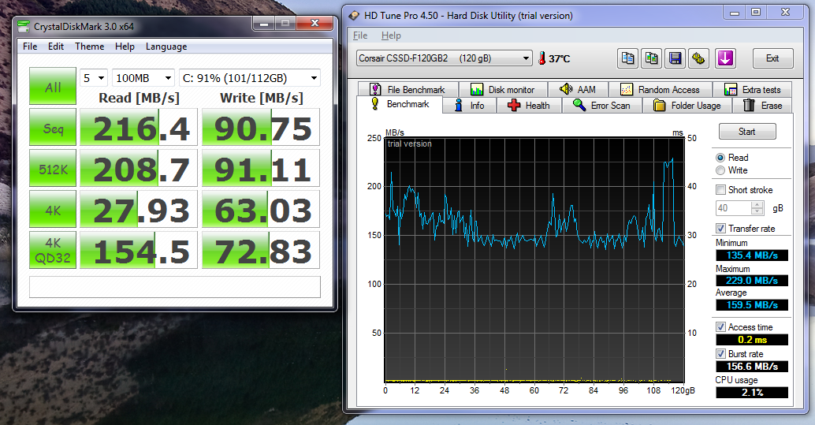815x425 pixels.
Task: Click the 4K test button
Action: tap(53, 209)
